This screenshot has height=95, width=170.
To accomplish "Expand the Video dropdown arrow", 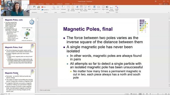I will point(103,11).
